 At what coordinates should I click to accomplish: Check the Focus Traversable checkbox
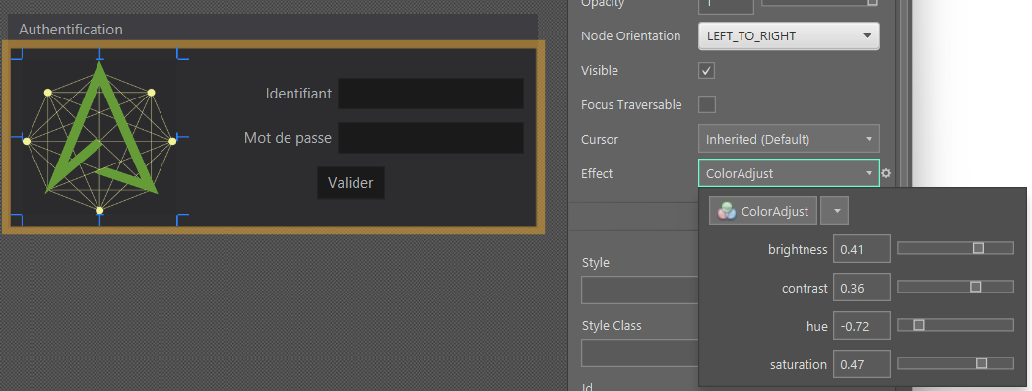[x=706, y=104]
